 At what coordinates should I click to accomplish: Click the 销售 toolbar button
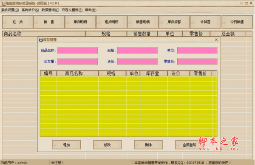tap(49, 22)
